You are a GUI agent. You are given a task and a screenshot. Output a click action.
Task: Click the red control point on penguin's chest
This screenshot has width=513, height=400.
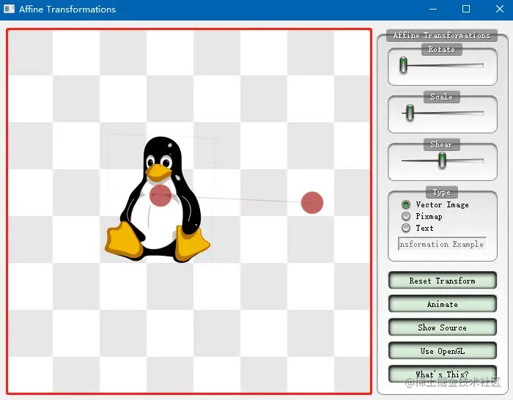[160, 196]
